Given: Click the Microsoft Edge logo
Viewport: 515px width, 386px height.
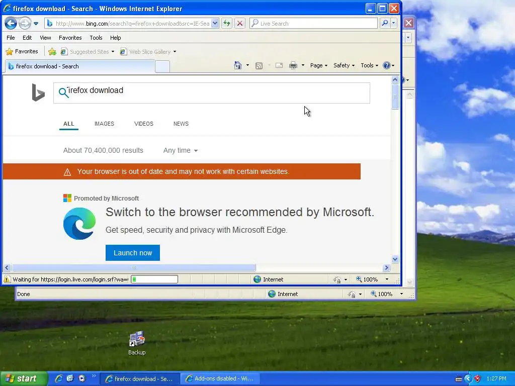Looking at the screenshot, I should 79,224.
